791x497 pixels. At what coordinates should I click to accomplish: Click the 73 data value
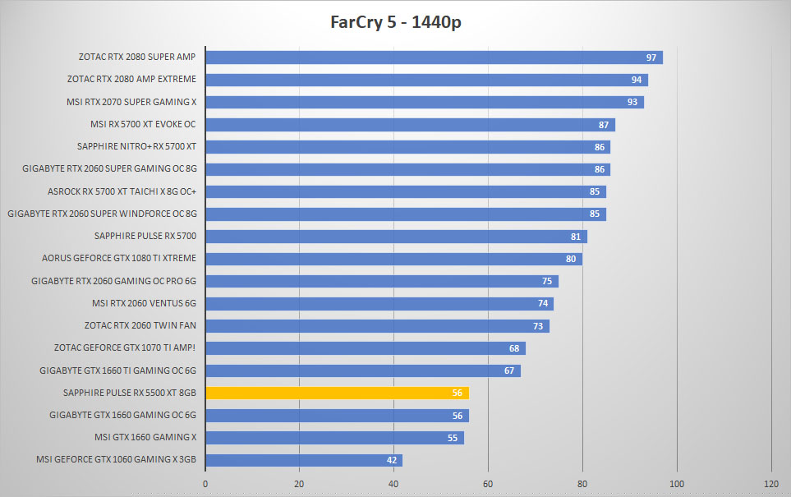538,326
